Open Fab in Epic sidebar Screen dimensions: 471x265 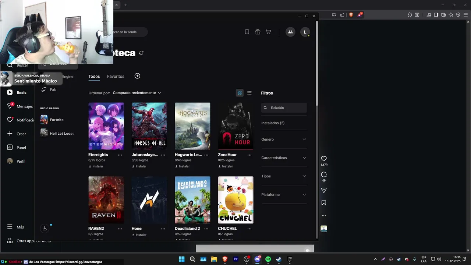49,89
